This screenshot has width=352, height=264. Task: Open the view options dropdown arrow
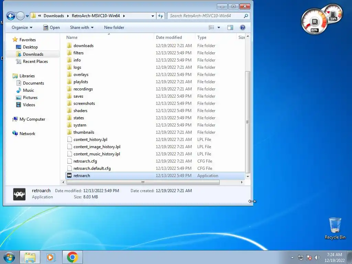pyautogui.click(x=219, y=27)
